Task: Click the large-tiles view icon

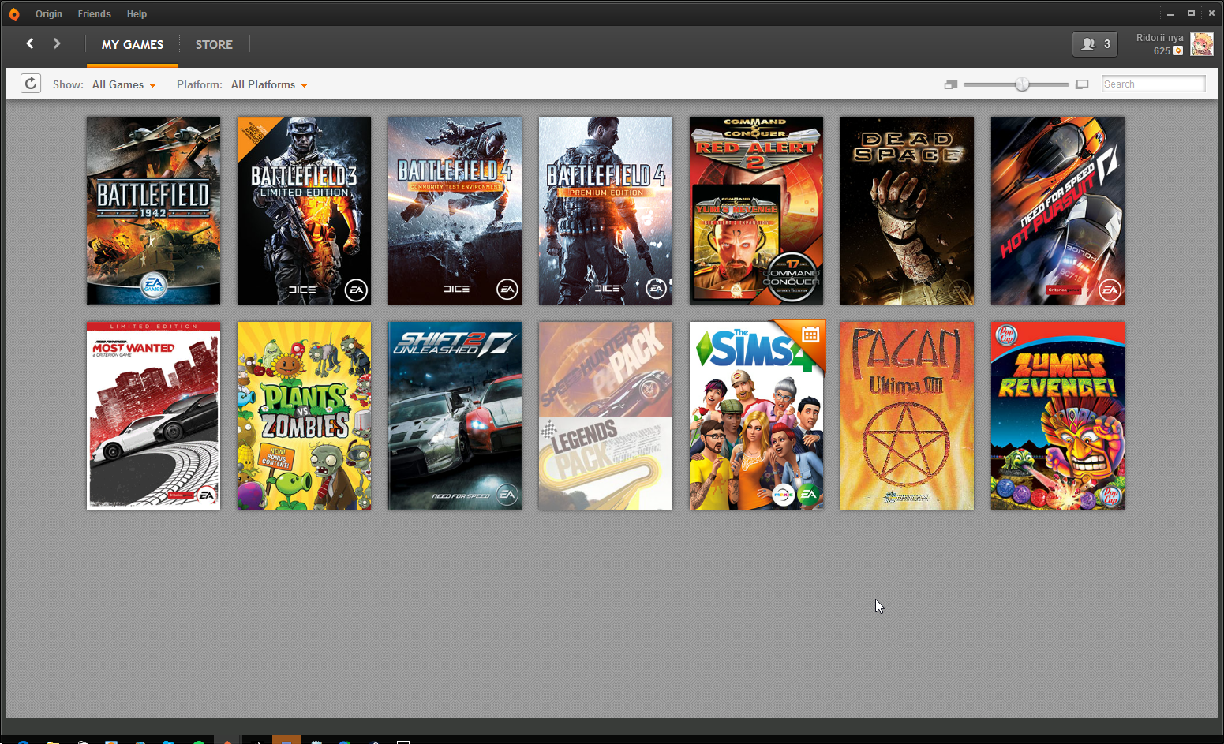Action: pos(1082,84)
